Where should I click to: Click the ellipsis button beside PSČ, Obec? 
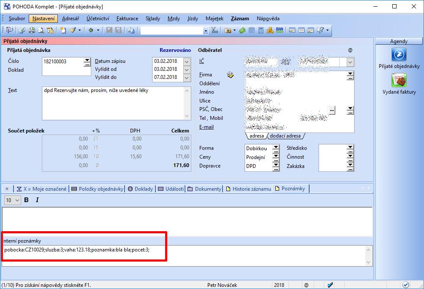point(332,110)
